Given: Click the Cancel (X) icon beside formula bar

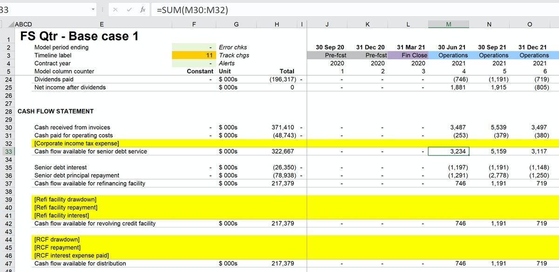Looking at the screenshot, I should (115, 8).
